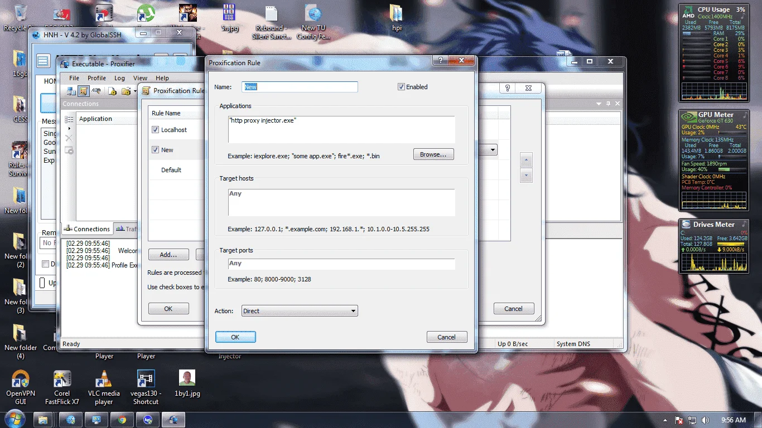Launch VLC media player desktop shortcut
This screenshot has width=762, height=428.
(x=104, y=388)
